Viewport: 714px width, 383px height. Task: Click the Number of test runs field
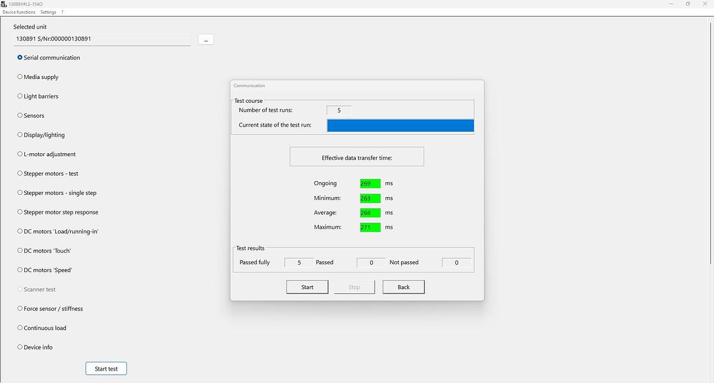pyautogui.click(x=339, y=110)
